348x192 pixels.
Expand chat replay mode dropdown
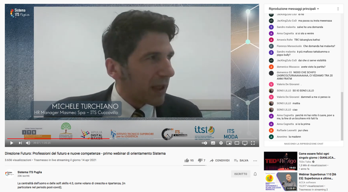pos(294,9)
